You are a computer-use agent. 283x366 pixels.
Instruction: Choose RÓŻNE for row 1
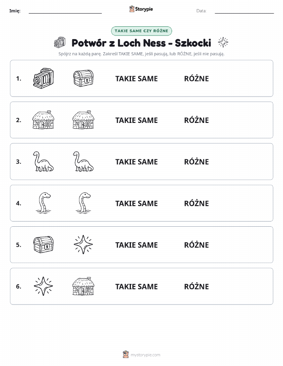coord(196,78)
